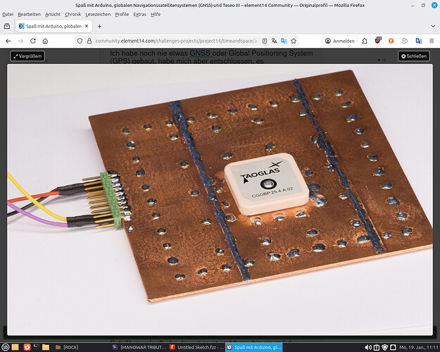Open the Chronik menu
The image size is (440, 352).
(x=73, y=14)
